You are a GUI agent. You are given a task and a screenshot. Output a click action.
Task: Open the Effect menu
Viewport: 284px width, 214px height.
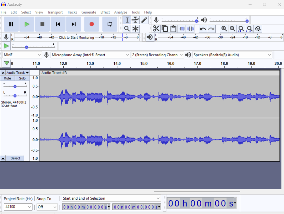[x=105, y=12]
